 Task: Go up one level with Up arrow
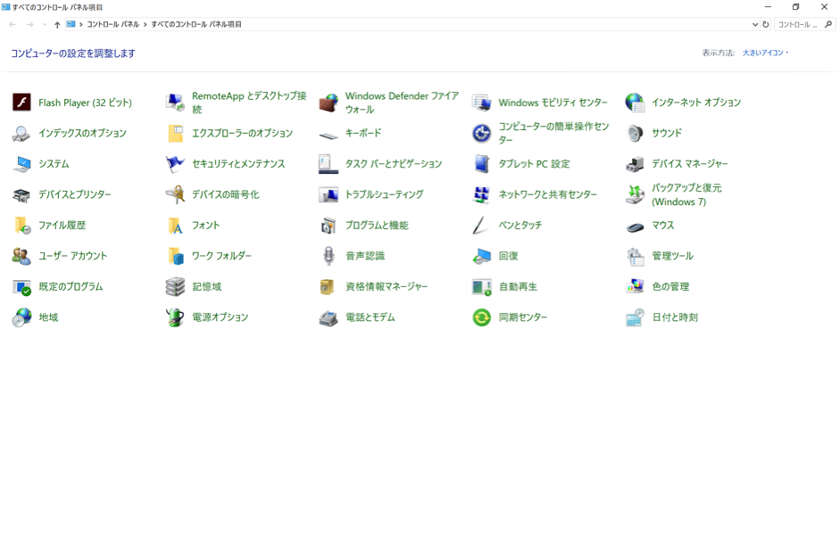57,24
